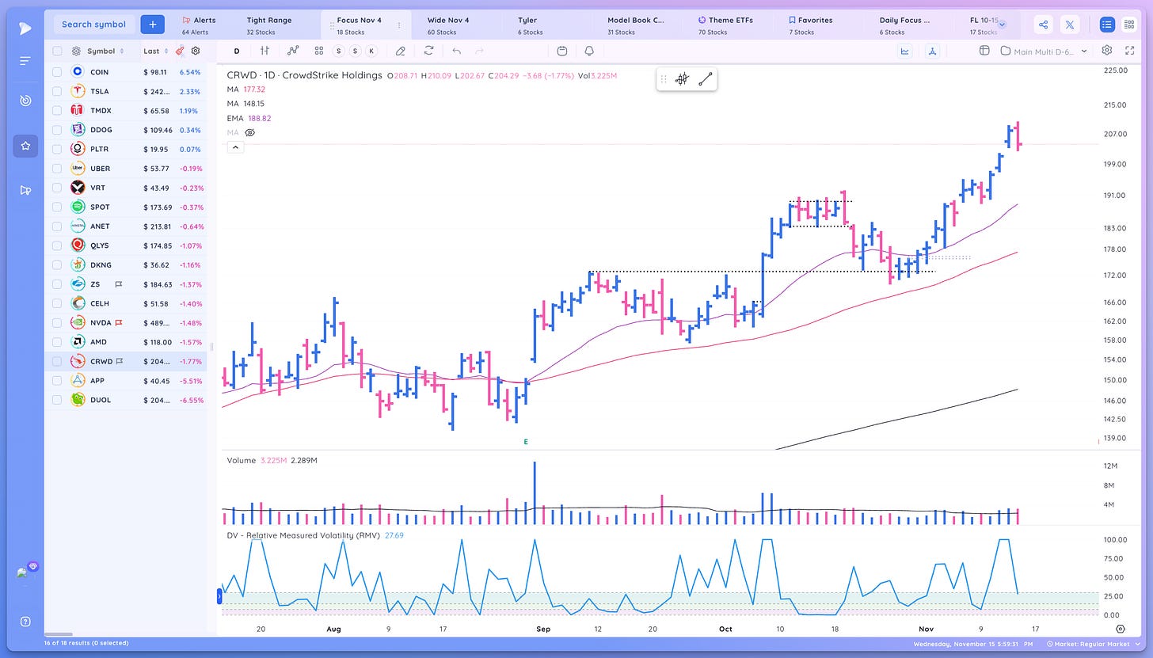Enter fullscreen chart mode
This screenshot has height=658, width=1153.
point(1130,51)
